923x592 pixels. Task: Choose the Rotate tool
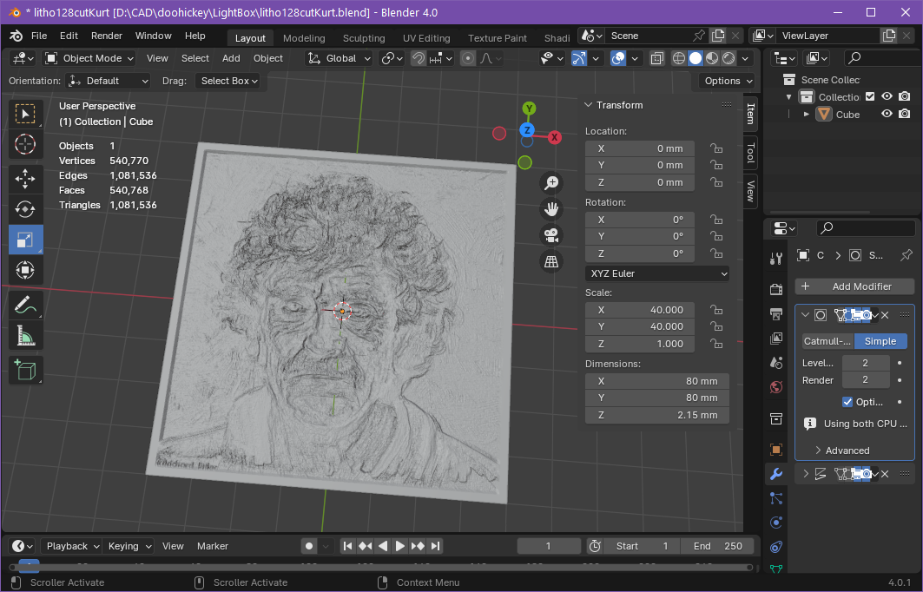pyautogui.click(x=25, y=209)
